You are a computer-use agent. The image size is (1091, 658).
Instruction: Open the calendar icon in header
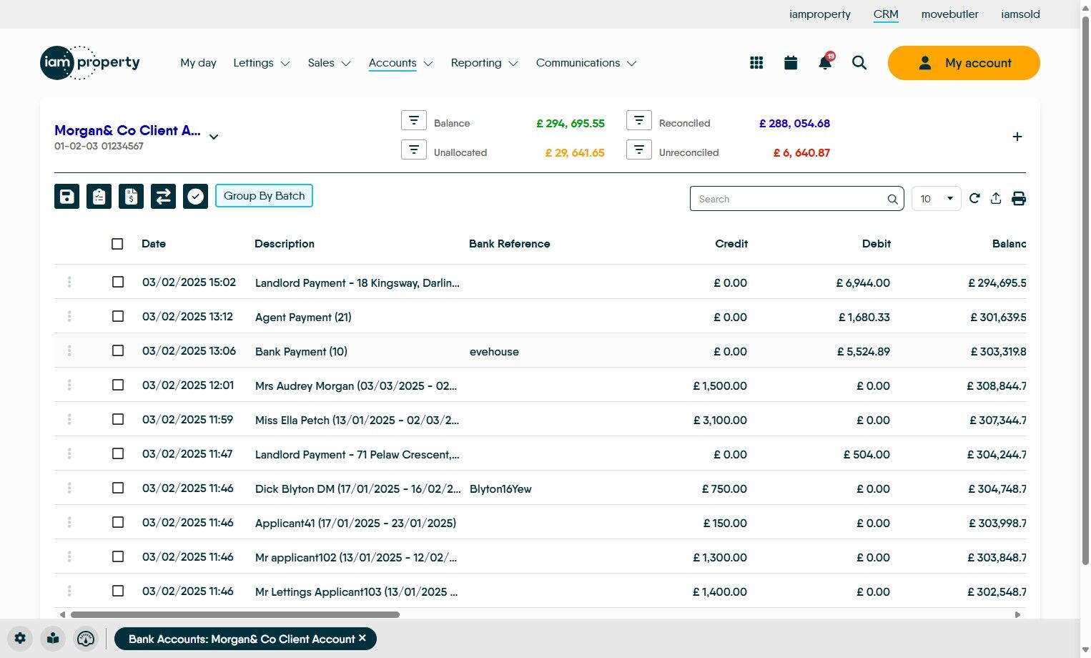pos(791,63)
